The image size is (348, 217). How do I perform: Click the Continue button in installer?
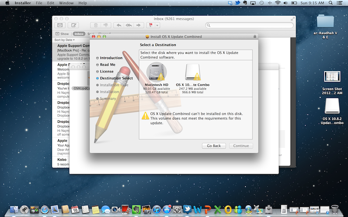[x=241, y=146]
